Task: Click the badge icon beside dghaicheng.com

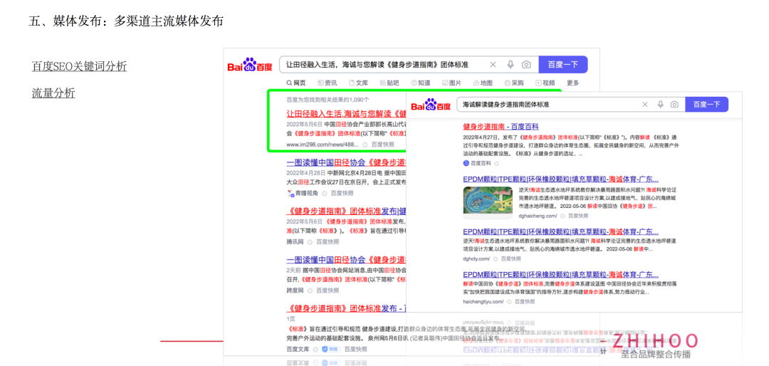Action: (x=563, y=216)
